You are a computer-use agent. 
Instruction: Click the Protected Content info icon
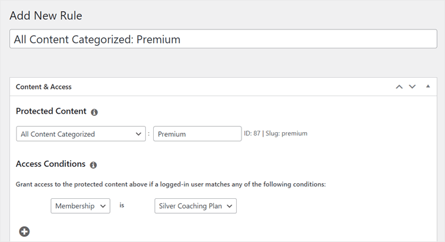click(x=94, y=112)
